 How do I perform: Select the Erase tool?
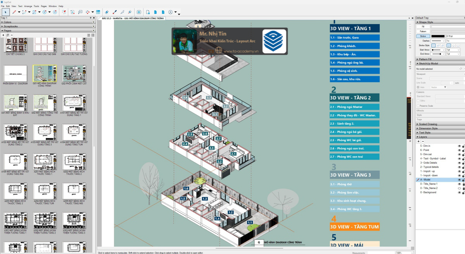point(107,12)
